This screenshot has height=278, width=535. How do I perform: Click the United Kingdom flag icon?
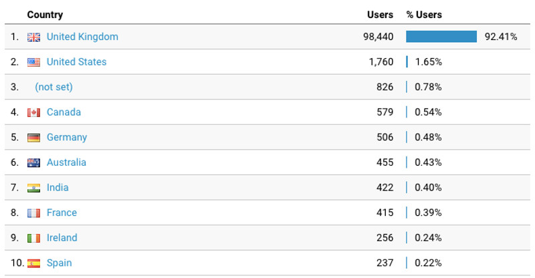(33, 37)
